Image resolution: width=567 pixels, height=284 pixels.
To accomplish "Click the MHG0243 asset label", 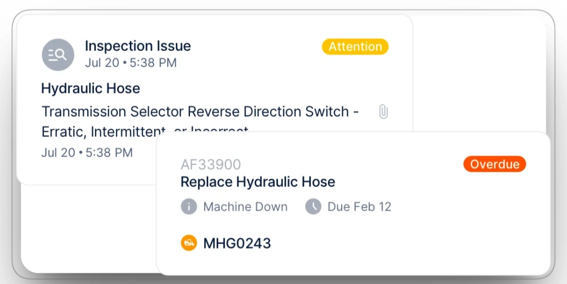I will (x=236, y=243).
